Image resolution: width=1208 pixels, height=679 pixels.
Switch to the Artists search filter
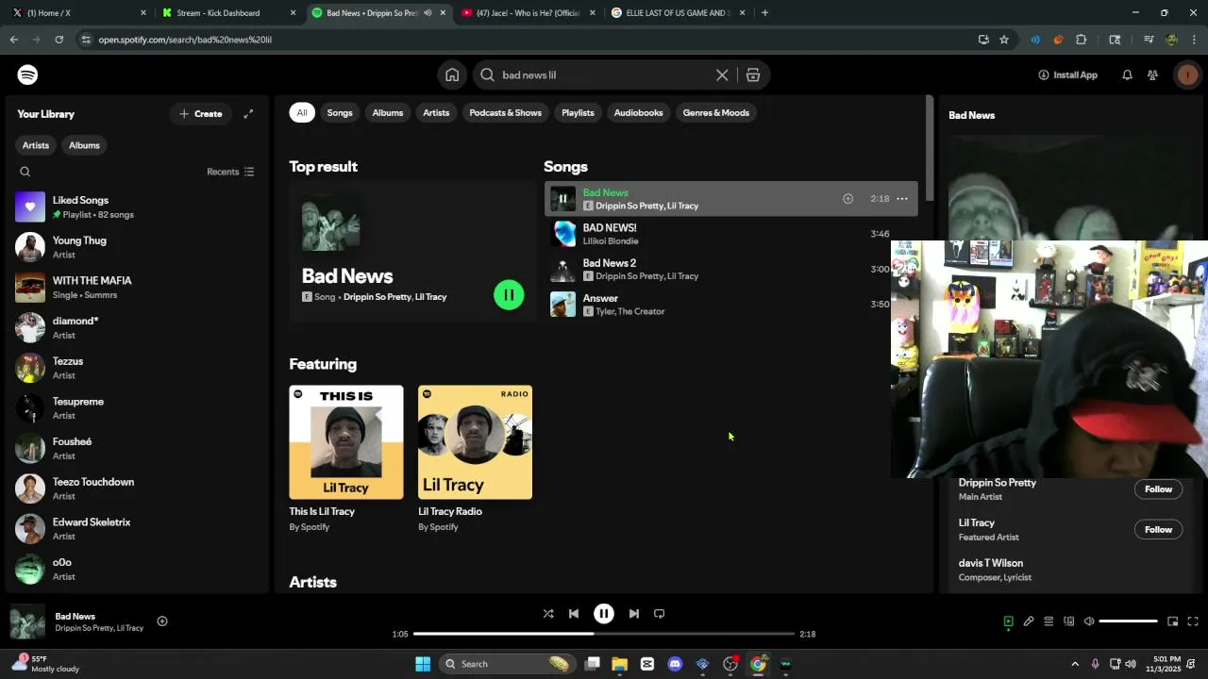click(436, 112)
